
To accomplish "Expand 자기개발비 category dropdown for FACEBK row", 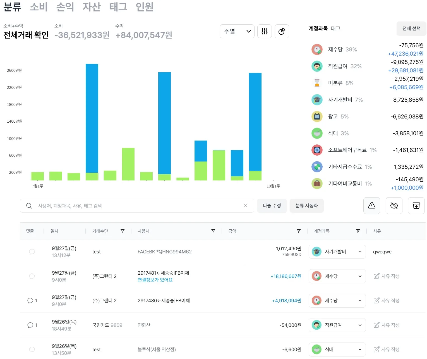I will 337,252.
